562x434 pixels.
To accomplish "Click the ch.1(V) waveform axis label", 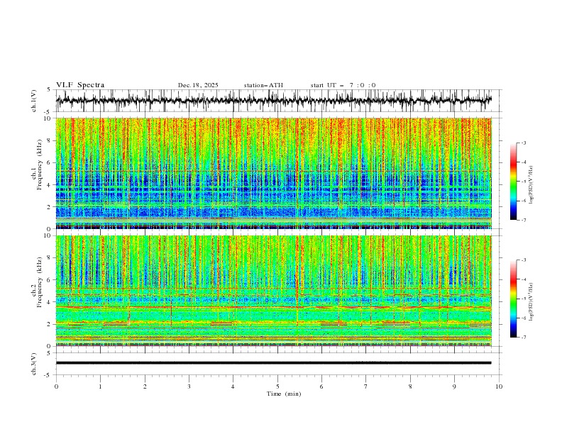I will click(34, 101).
